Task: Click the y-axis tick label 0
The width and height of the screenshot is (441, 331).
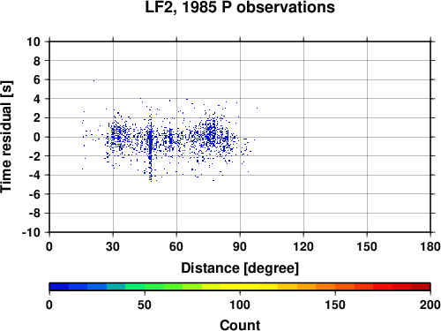Action: tap(37, 137)
